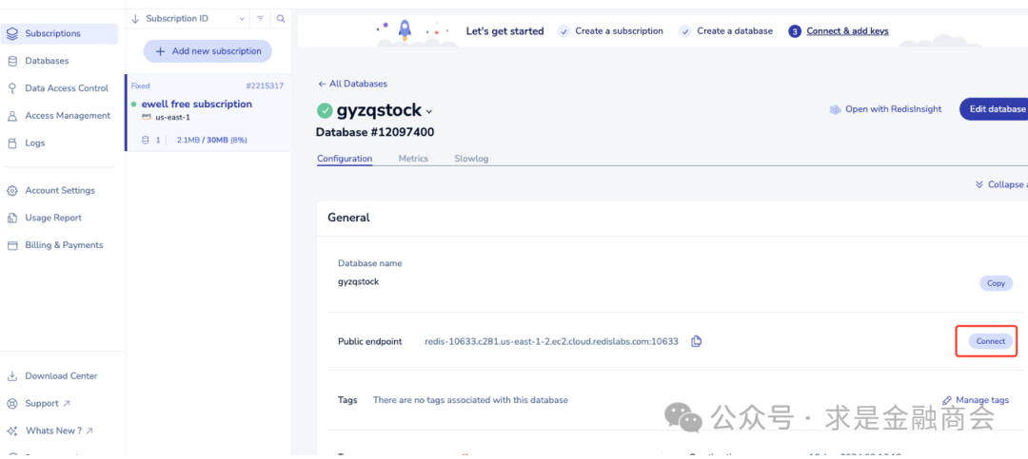Click Edit database button
Screen dimensions: 1028x459
coord(993,109)
